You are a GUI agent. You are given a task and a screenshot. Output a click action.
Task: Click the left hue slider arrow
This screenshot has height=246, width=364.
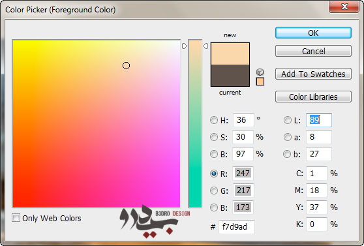pyautogui.click(x=185, y=46)
